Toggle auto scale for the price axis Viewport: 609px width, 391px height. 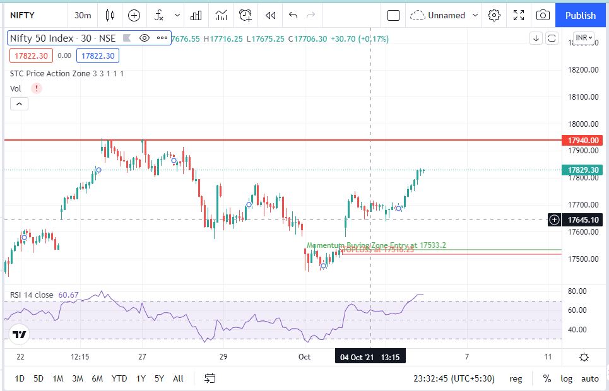pos(590,378)
